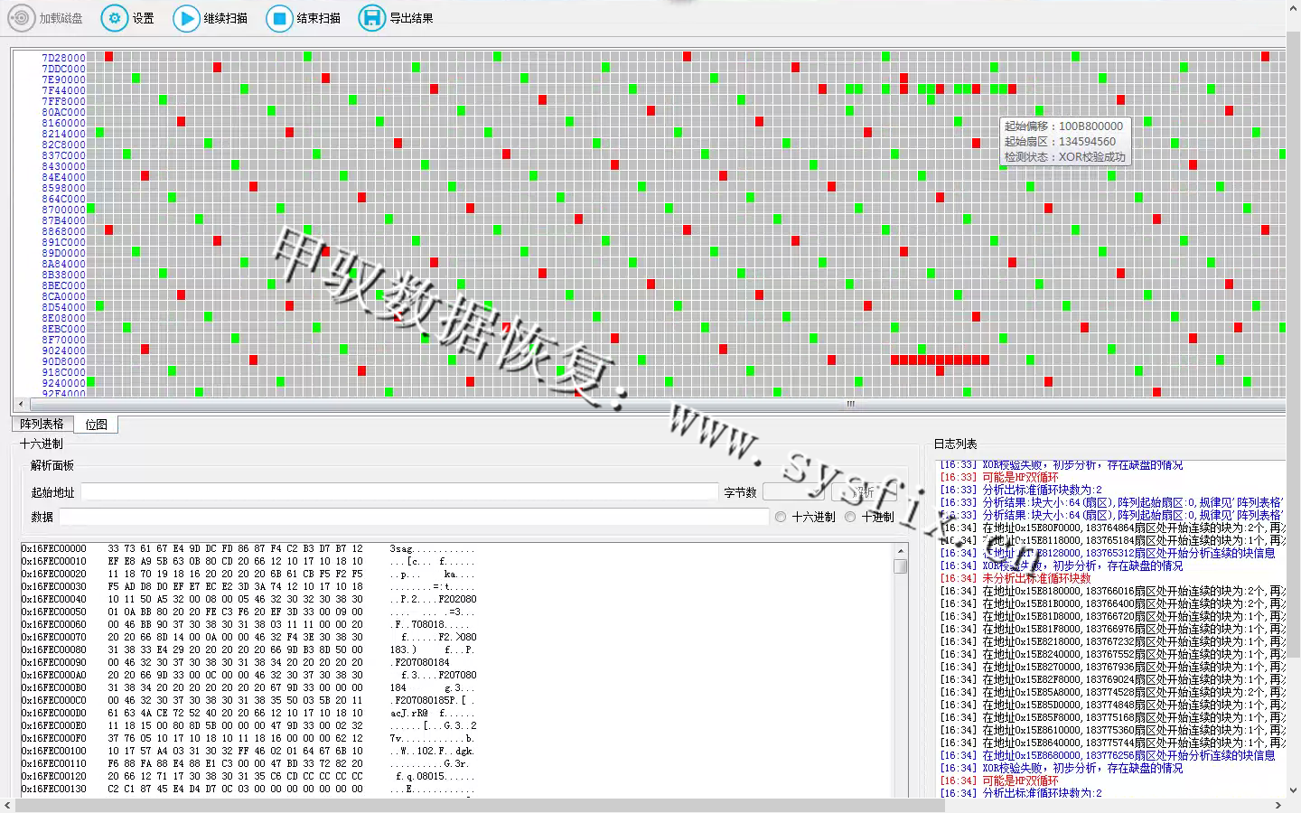
Task: Click the 导出结果 export results save icon
Action: coord(371,18)
